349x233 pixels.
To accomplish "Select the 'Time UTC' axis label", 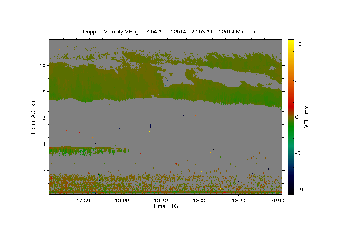I will click(165, 206).
